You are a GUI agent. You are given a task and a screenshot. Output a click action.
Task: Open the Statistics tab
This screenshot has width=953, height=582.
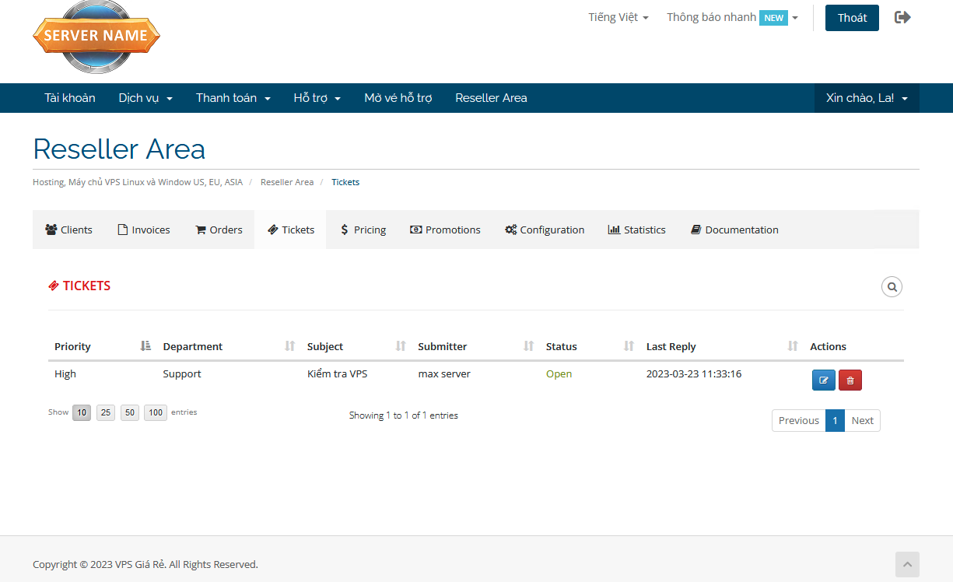coord(636,230)
